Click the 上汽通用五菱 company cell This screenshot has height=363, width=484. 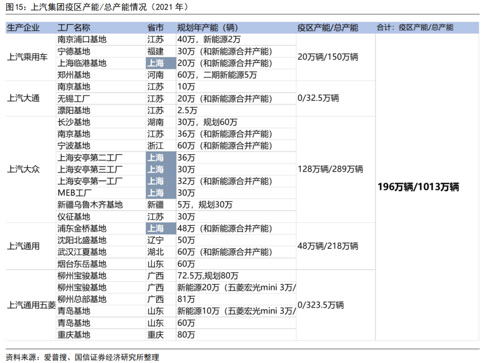coord(31,305)
